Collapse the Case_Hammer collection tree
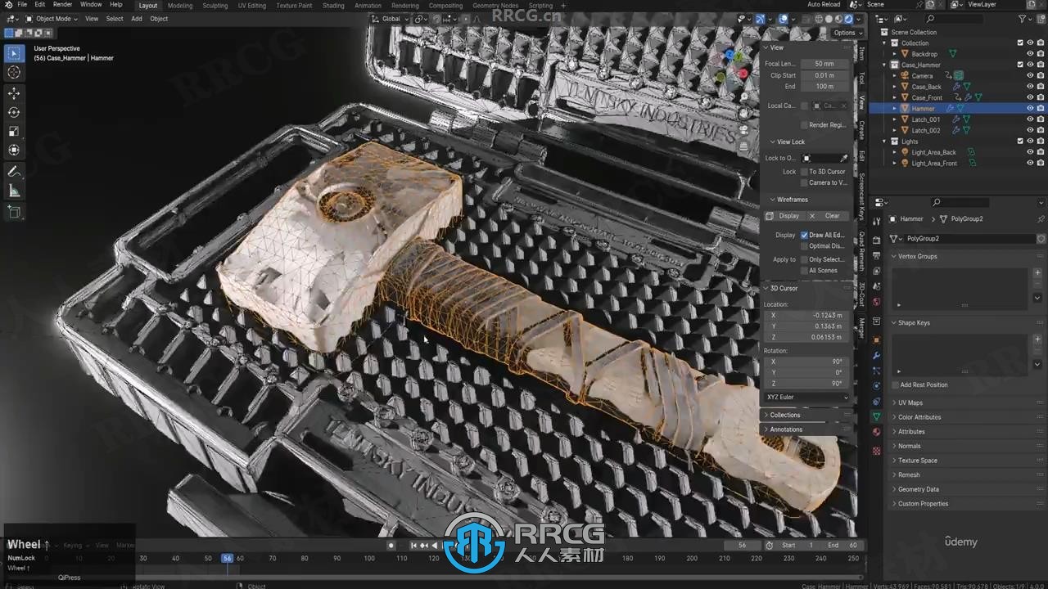Image resolution: width=1048 pixels, height=589 pixels. (x=885, y=65)
